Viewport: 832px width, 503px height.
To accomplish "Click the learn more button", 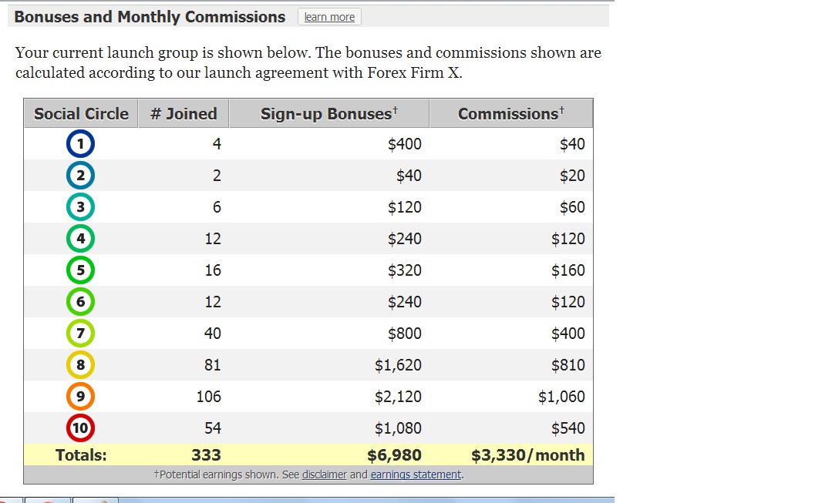I will (329, 17).
